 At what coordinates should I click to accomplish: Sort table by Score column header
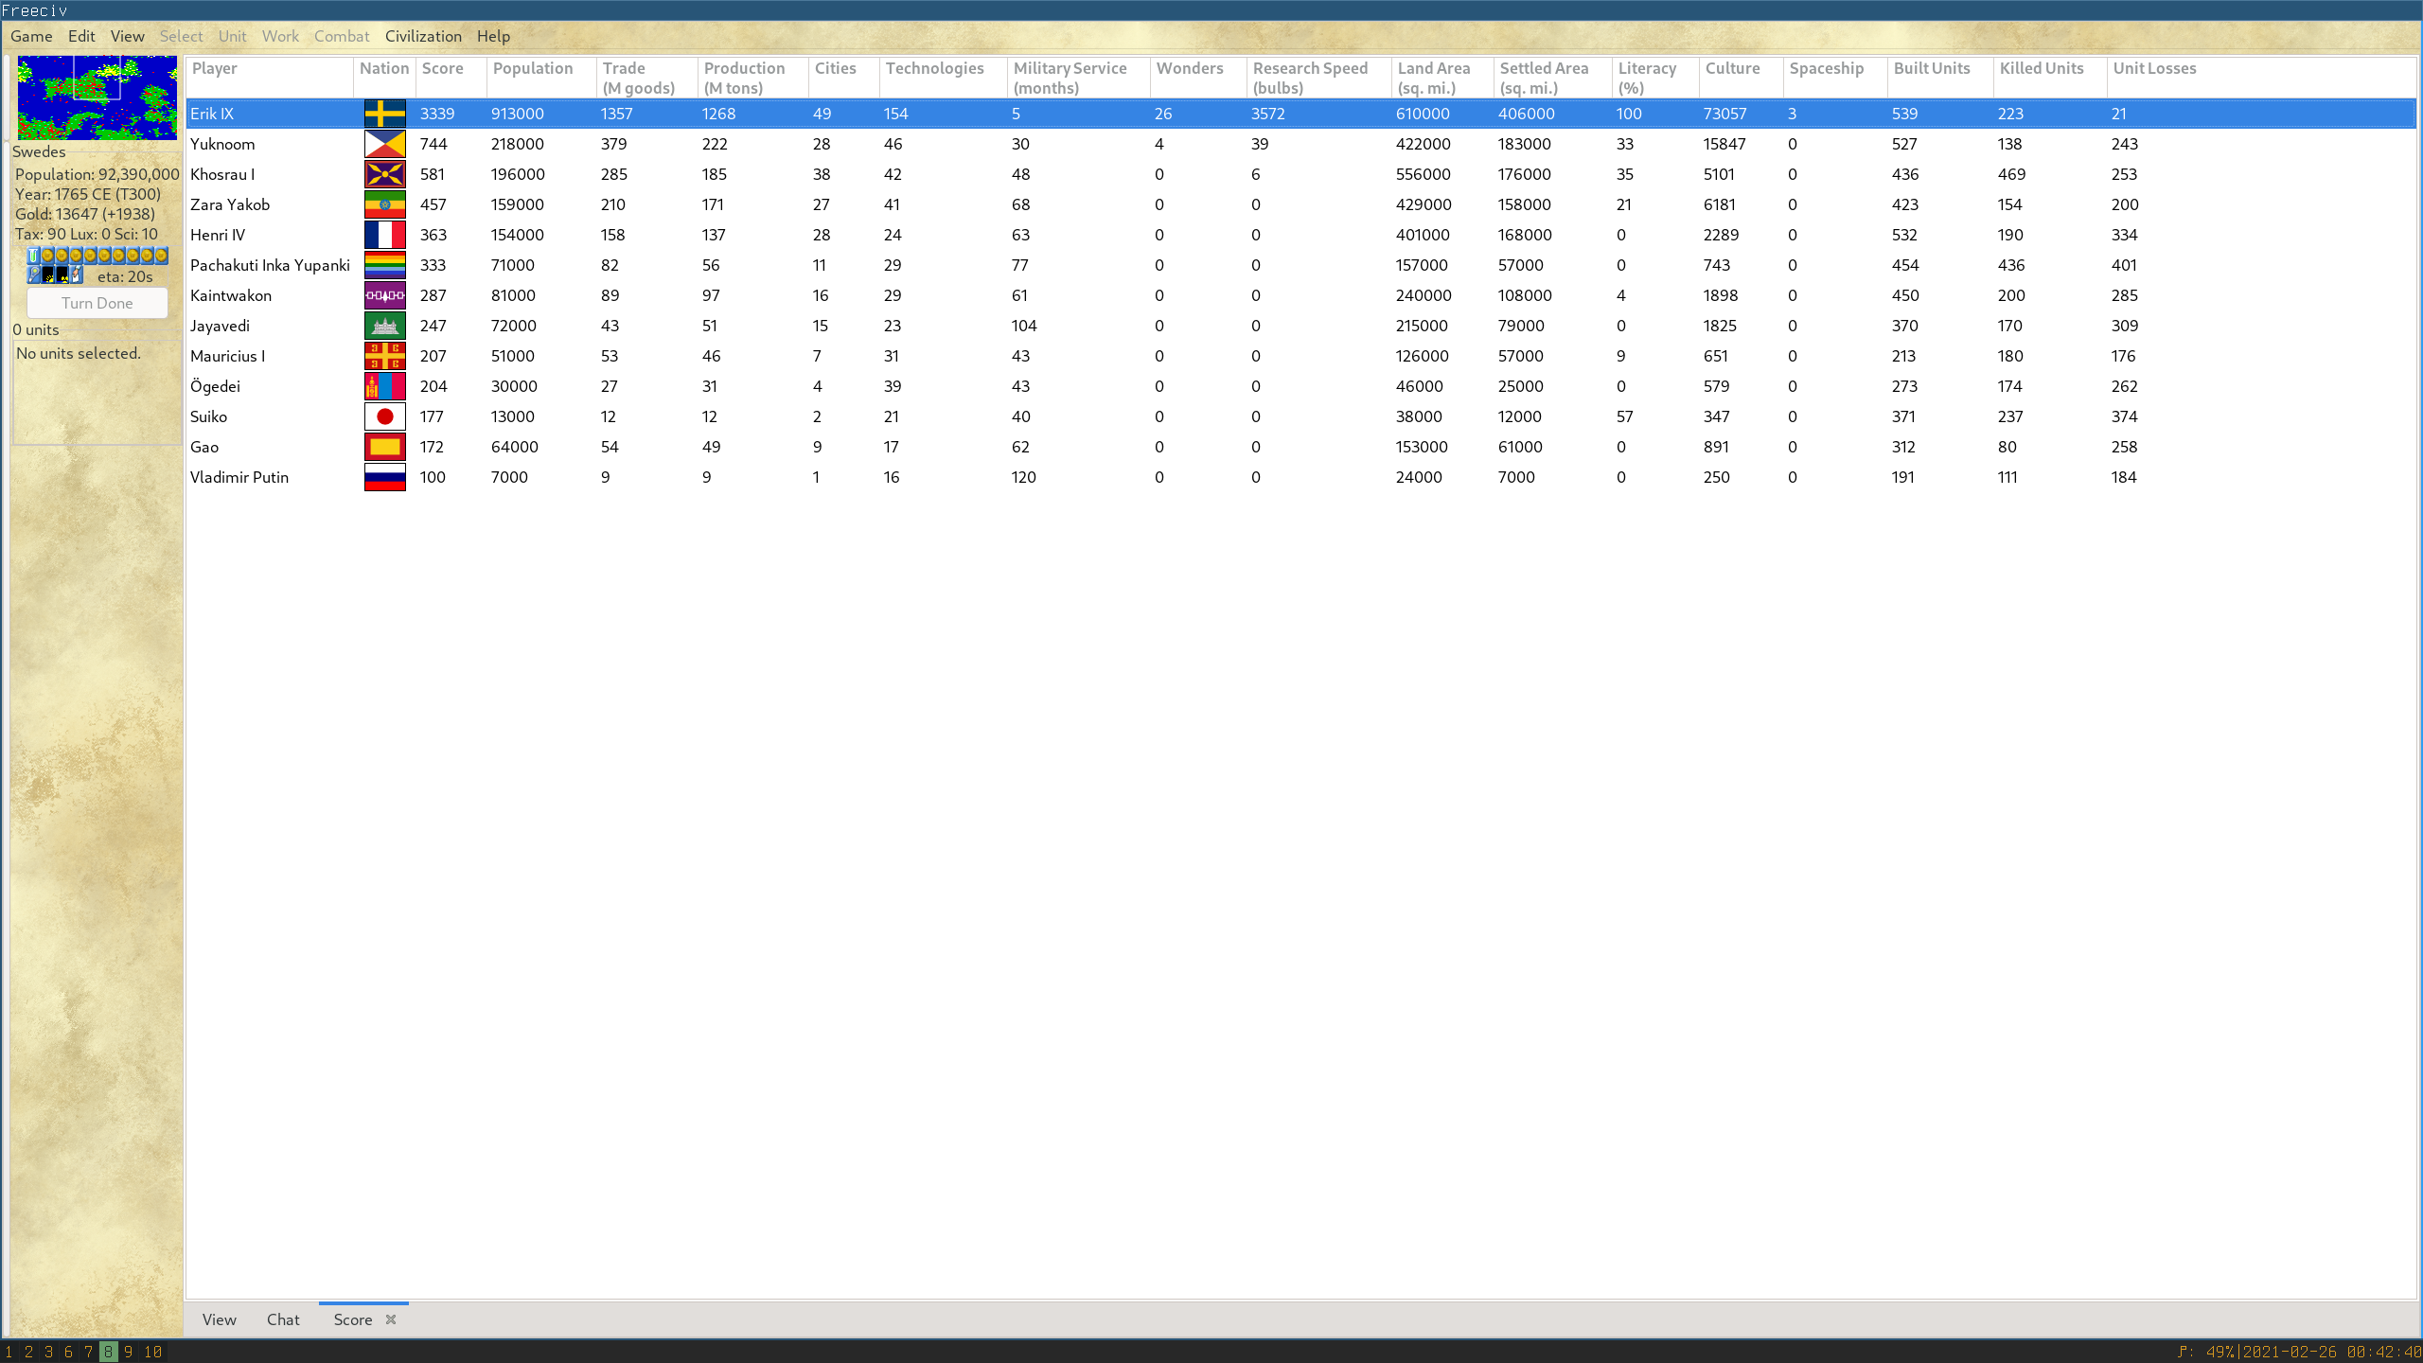(x=442, y=69)
